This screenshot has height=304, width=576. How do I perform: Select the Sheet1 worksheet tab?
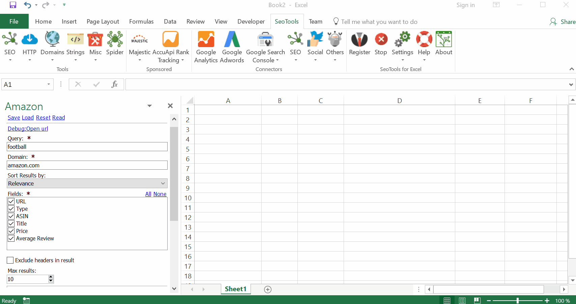[236, 289]
